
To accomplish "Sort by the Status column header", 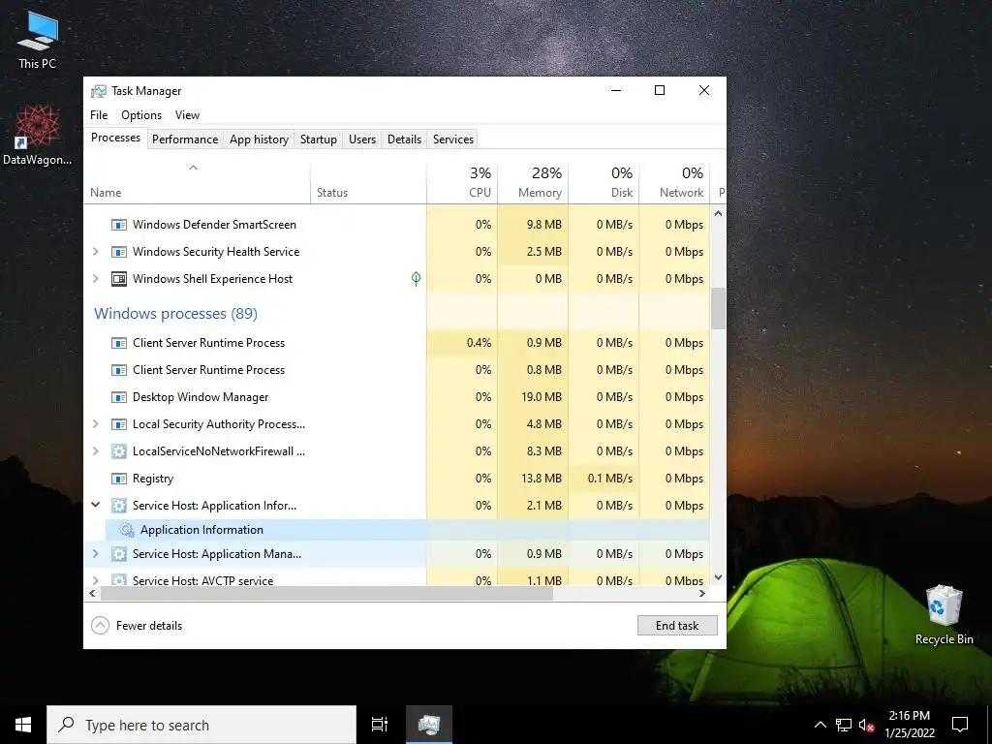I will click(368, 183).
